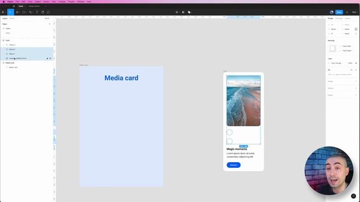The width and height of the screenshot is (360, 202).
Task: Add a fill with plus icon
Action: click(x=356, y=70)
